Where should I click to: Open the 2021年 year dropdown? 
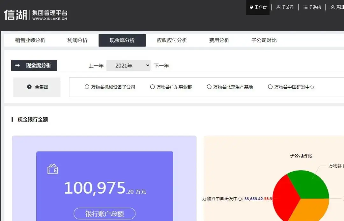tap(128, 65)
